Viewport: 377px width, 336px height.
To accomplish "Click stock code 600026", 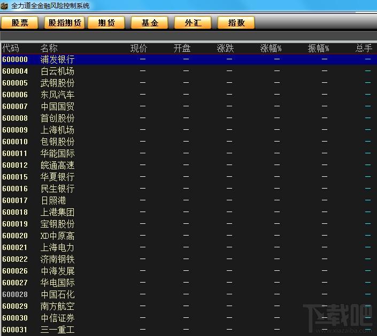I will pos(15,271).
